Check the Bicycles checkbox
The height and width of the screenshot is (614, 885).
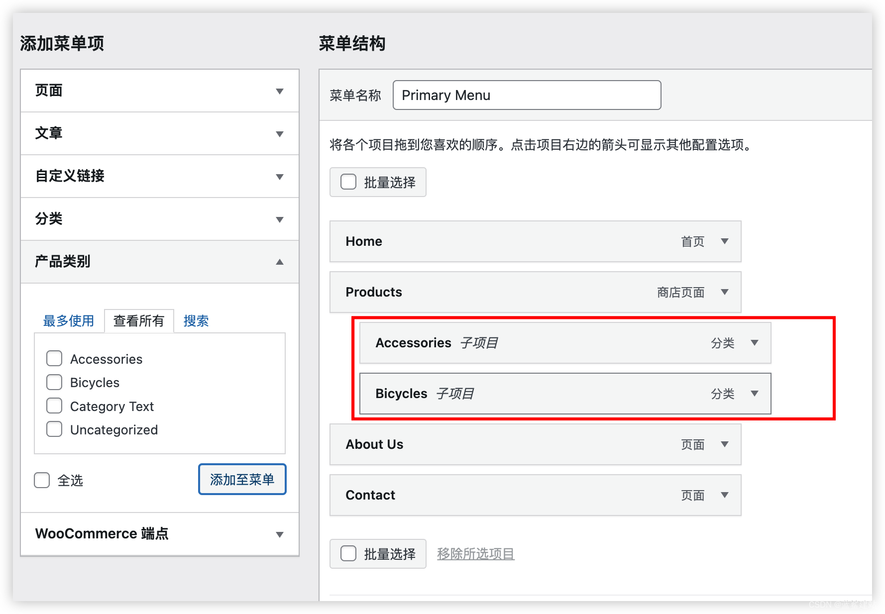coord(54,382)
